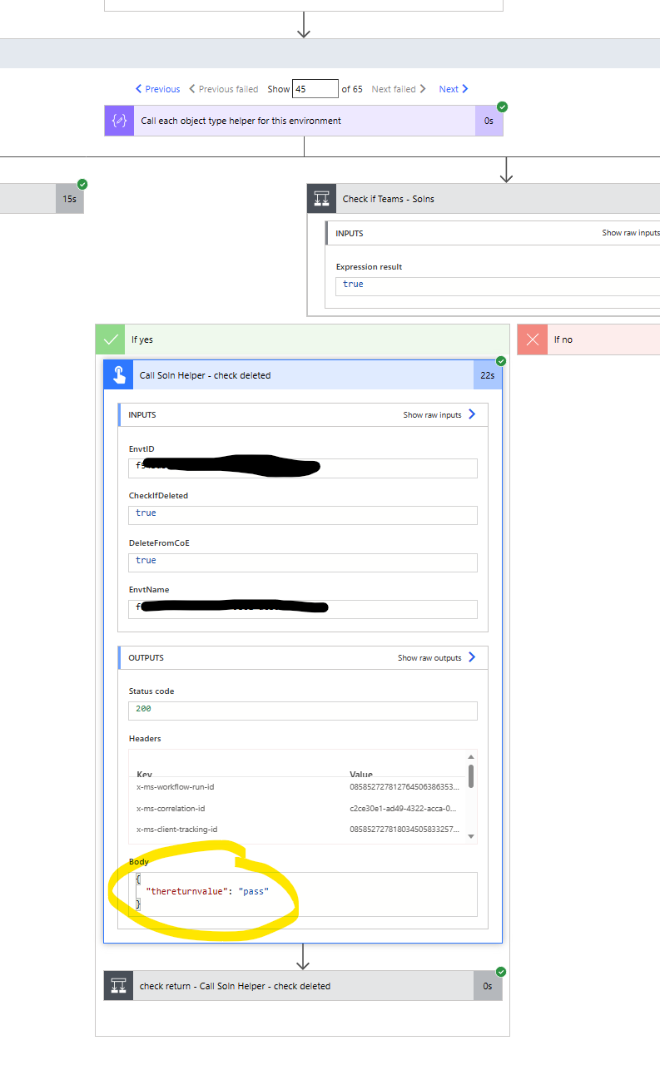The height and width of the screenshot is (1075, 660).
Task: Click the x-ms-workflow-run-id header row
Action: 297,786
